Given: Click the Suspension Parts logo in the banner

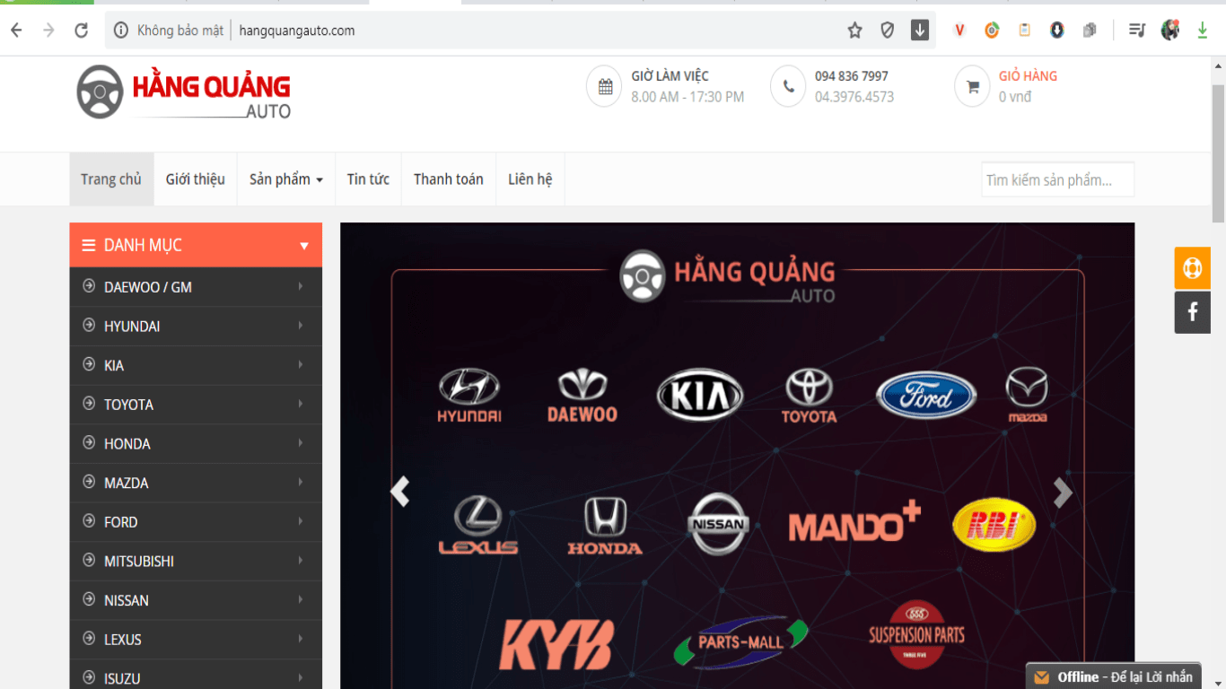Looking at the screenshot, I should 916,635.
